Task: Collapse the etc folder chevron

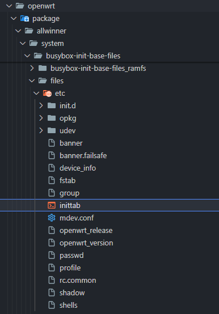Action: coord(36,93)
